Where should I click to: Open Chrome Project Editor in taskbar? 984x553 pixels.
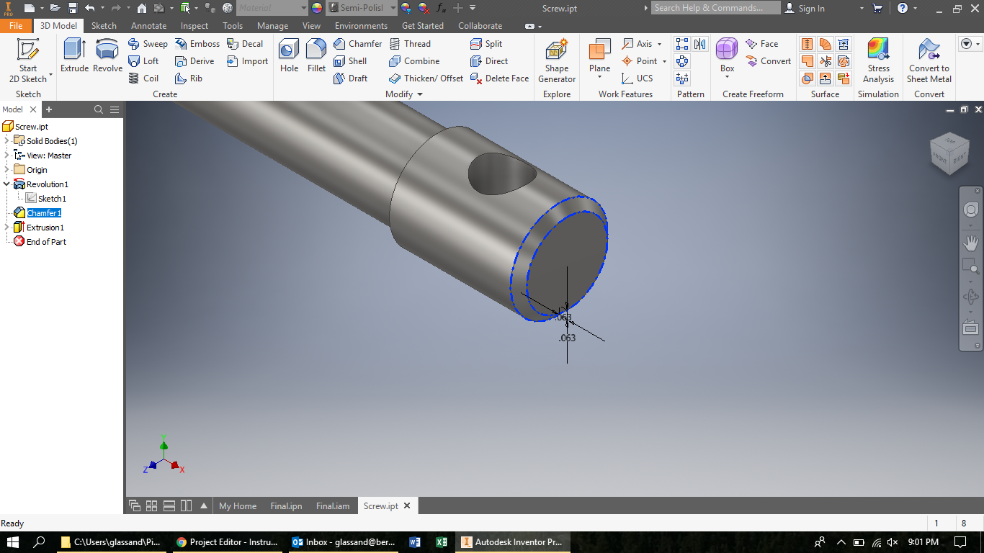pos(225,542)
